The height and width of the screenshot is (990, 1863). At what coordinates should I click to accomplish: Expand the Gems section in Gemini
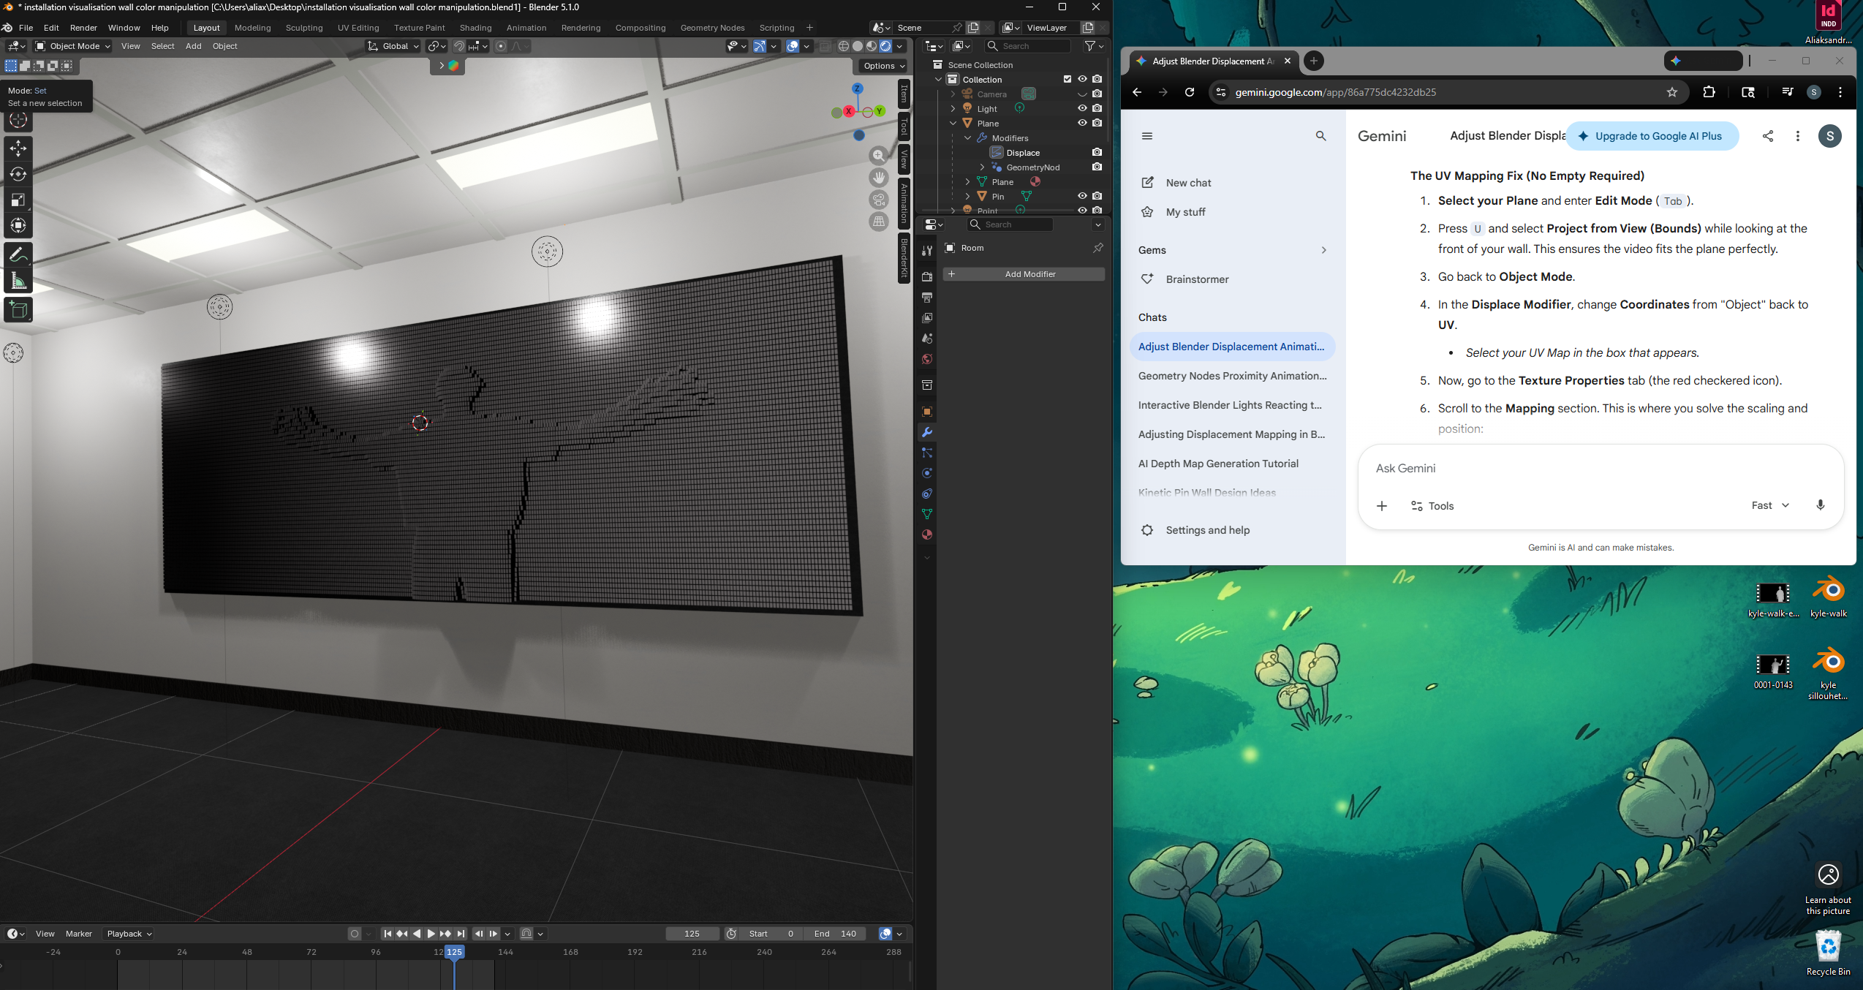1323,250
